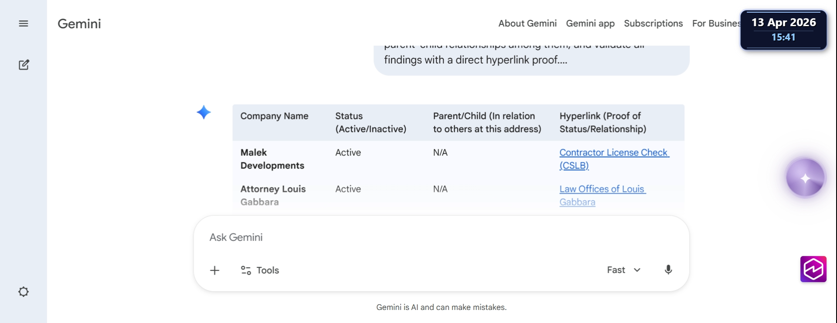837x323 pixels.
Task: Click Active status for Attorney Louis Gabbara
Action: pos(348,189)
